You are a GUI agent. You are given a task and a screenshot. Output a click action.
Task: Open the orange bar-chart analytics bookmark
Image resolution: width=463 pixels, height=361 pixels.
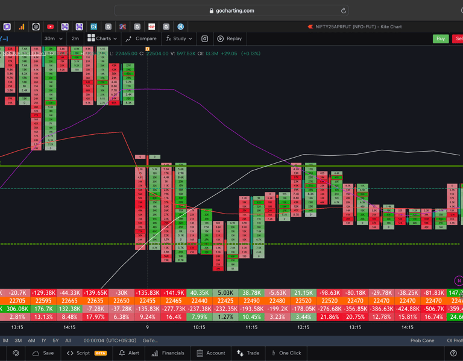pyautogui.click(x=22, y=27)
